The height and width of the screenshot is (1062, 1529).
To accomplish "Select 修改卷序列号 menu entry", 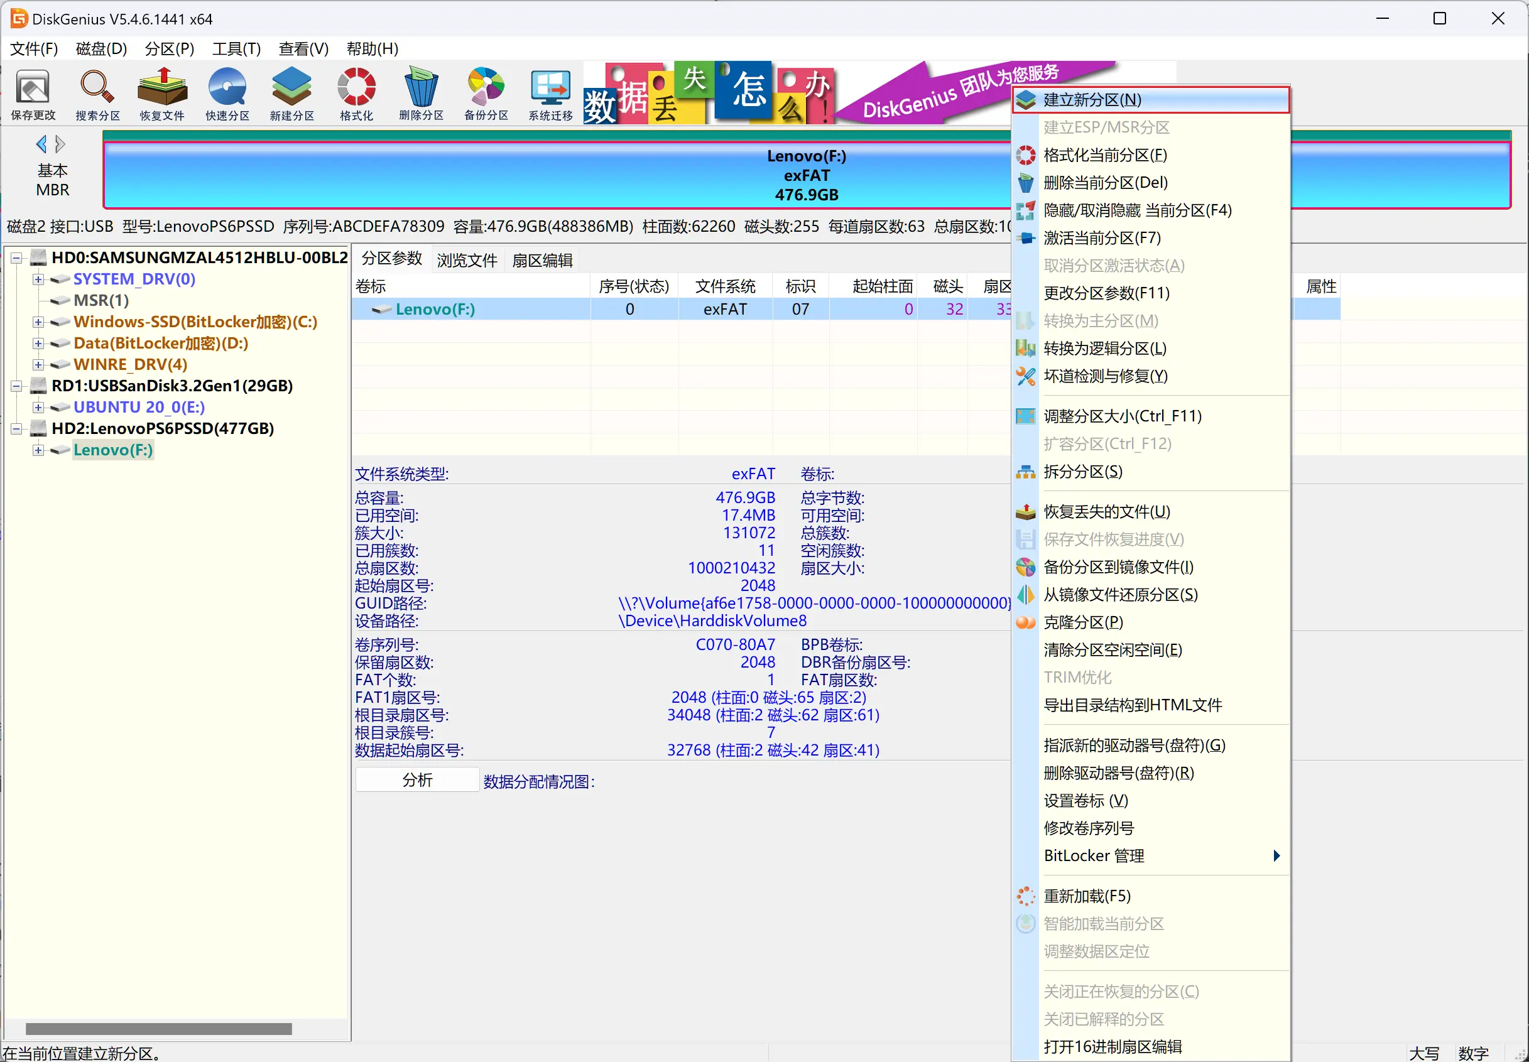I will 1150,828.
